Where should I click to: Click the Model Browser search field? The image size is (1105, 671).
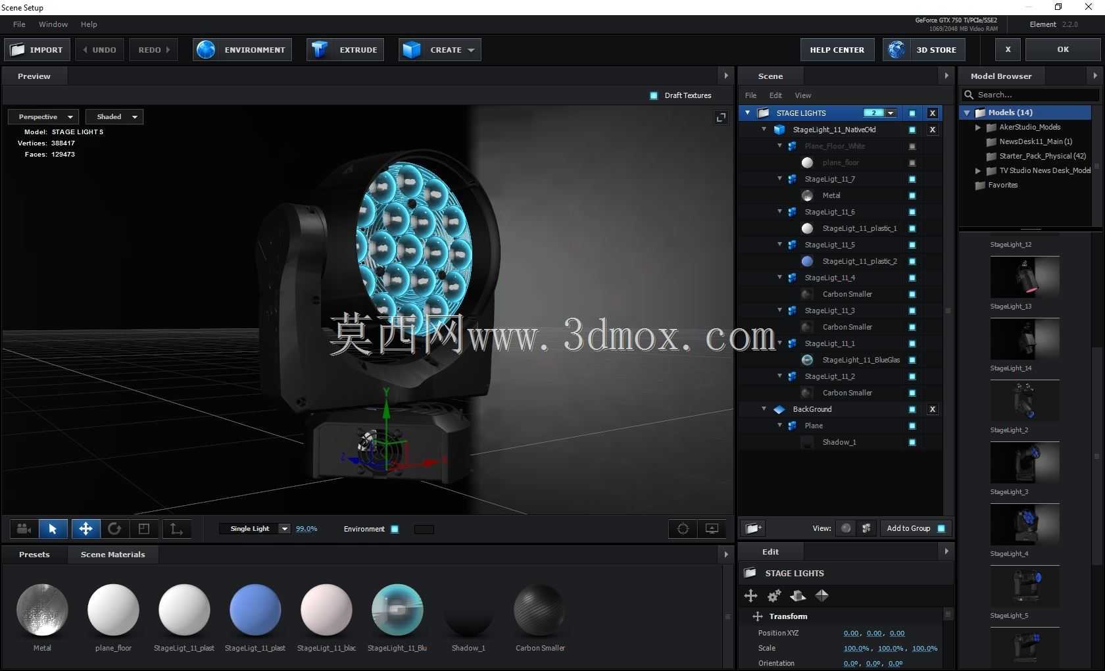(1030, 95)
